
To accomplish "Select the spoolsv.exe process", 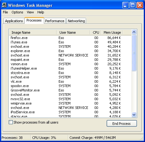I will [x=70, y=86].
